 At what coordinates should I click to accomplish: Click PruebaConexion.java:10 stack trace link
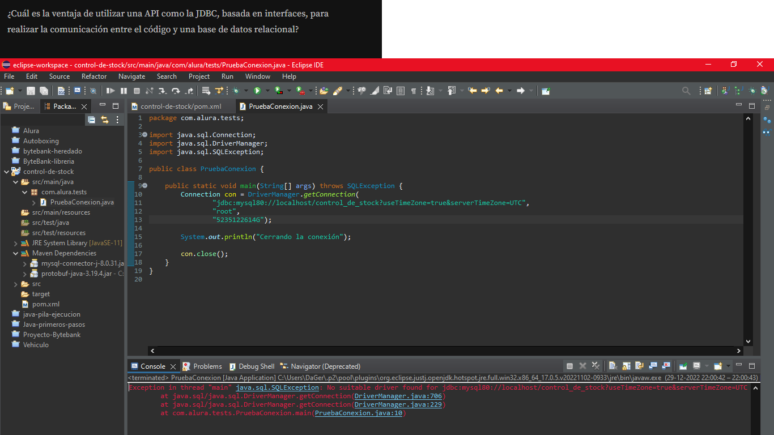tap(359, 413)
